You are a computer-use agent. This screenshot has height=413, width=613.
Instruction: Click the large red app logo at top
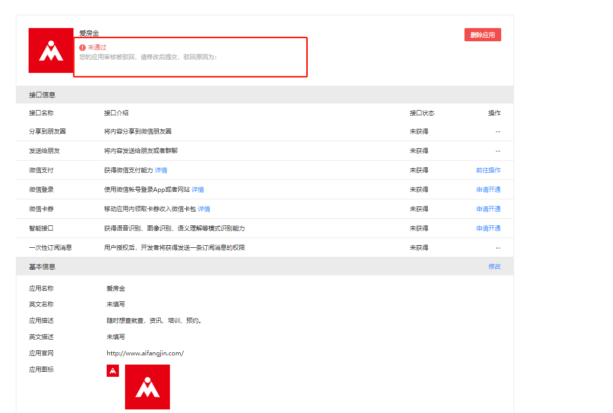coord(51,50)
